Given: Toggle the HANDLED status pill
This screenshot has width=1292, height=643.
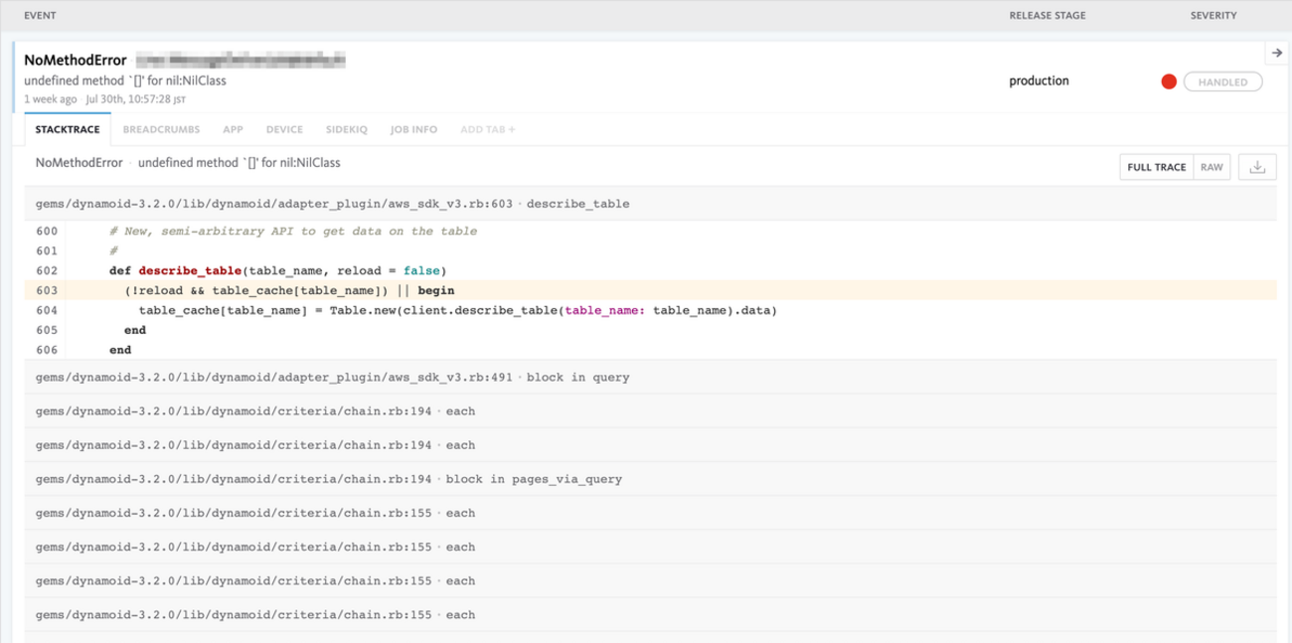Looking at the screenshot, I should pos(1222,81).
